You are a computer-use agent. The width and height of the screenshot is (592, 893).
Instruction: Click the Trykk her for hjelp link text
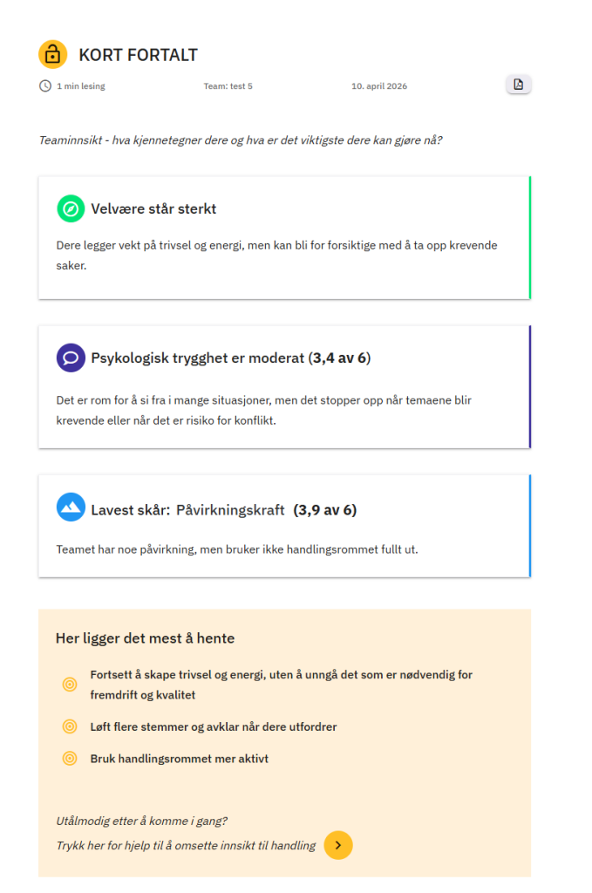coord(186,845)
